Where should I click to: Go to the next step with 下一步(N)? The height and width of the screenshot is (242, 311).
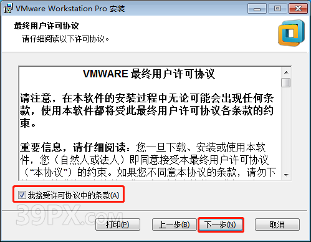[221, 225]
